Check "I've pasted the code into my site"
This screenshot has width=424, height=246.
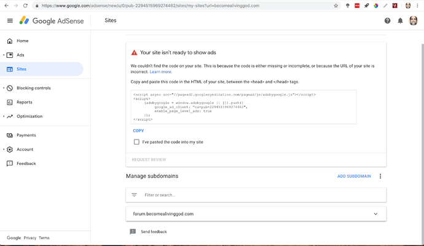pos(136,142)
